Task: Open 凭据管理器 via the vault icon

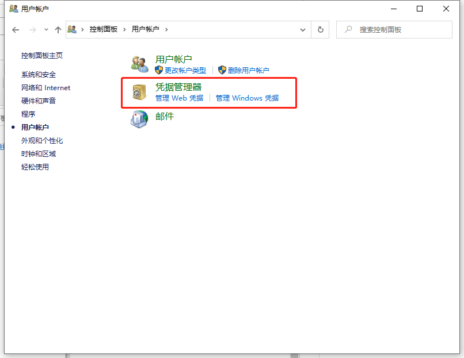Action: [138, 92]
